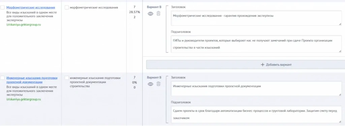This screenshot has height=126, width=345.
Task: Tick the инженерные изыскания keyword checkbox
Action: [x=67, y=78]
